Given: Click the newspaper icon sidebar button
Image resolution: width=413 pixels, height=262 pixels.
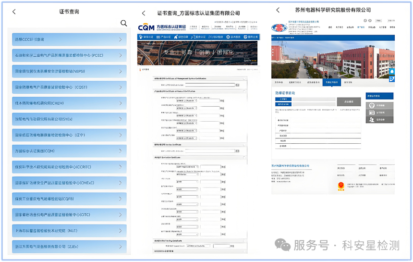Looking at the screenshot, I should (x=379, y=112).
